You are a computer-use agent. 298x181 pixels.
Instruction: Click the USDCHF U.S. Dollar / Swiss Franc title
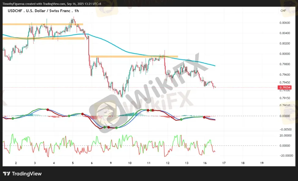[43, 11]
